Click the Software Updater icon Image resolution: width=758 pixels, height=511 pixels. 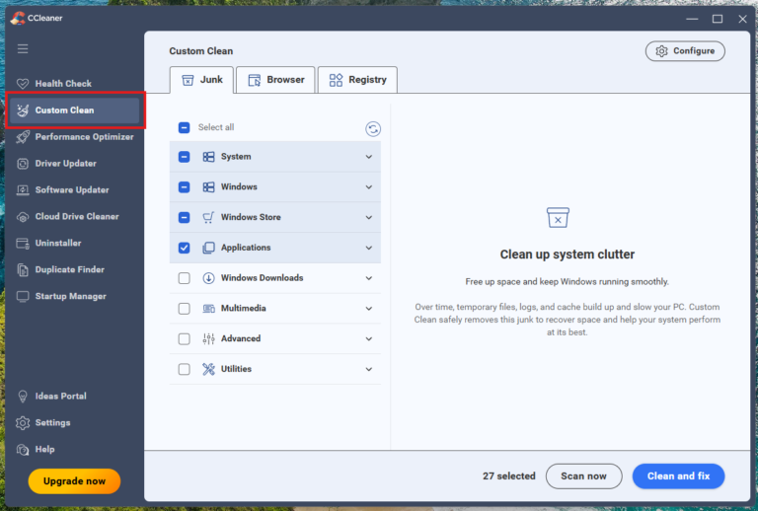(23, 189)
